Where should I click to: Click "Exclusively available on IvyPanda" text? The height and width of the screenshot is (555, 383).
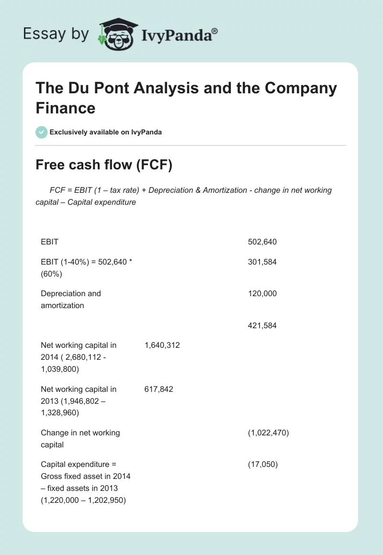[105, 132]
